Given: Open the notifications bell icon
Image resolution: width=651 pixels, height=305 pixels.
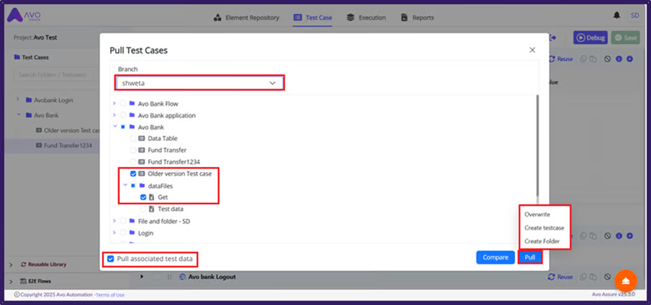Looking at the screenshot, I should click(616, 15).
